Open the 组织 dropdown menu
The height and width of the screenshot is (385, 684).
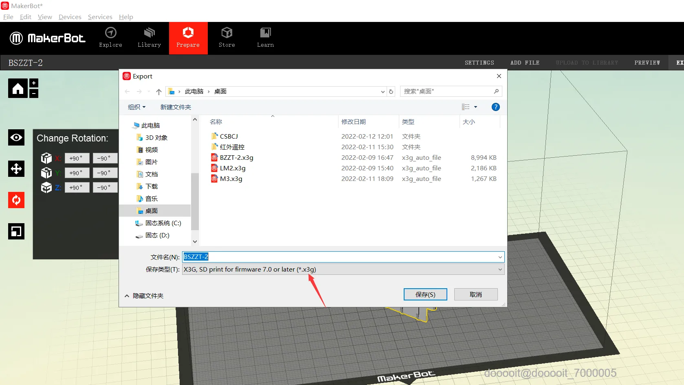click(x=136, y=107)
